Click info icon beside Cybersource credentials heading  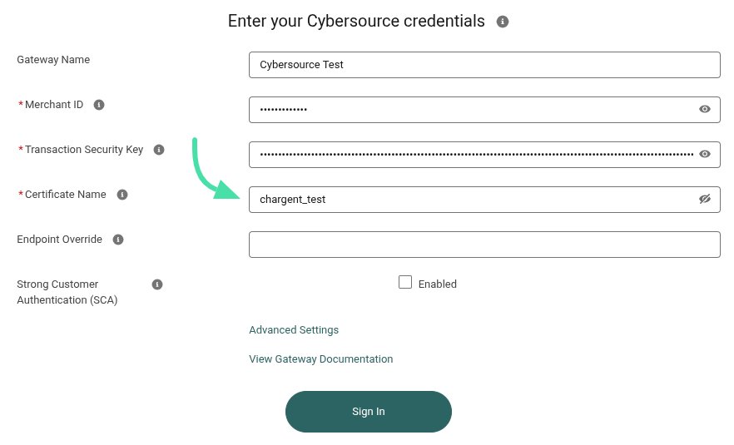[503, 22]
